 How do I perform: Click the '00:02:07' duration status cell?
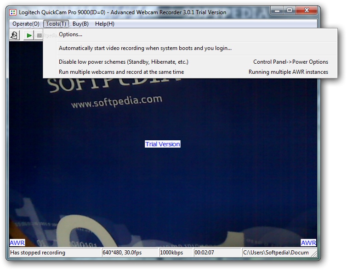[x=217, y=253]
